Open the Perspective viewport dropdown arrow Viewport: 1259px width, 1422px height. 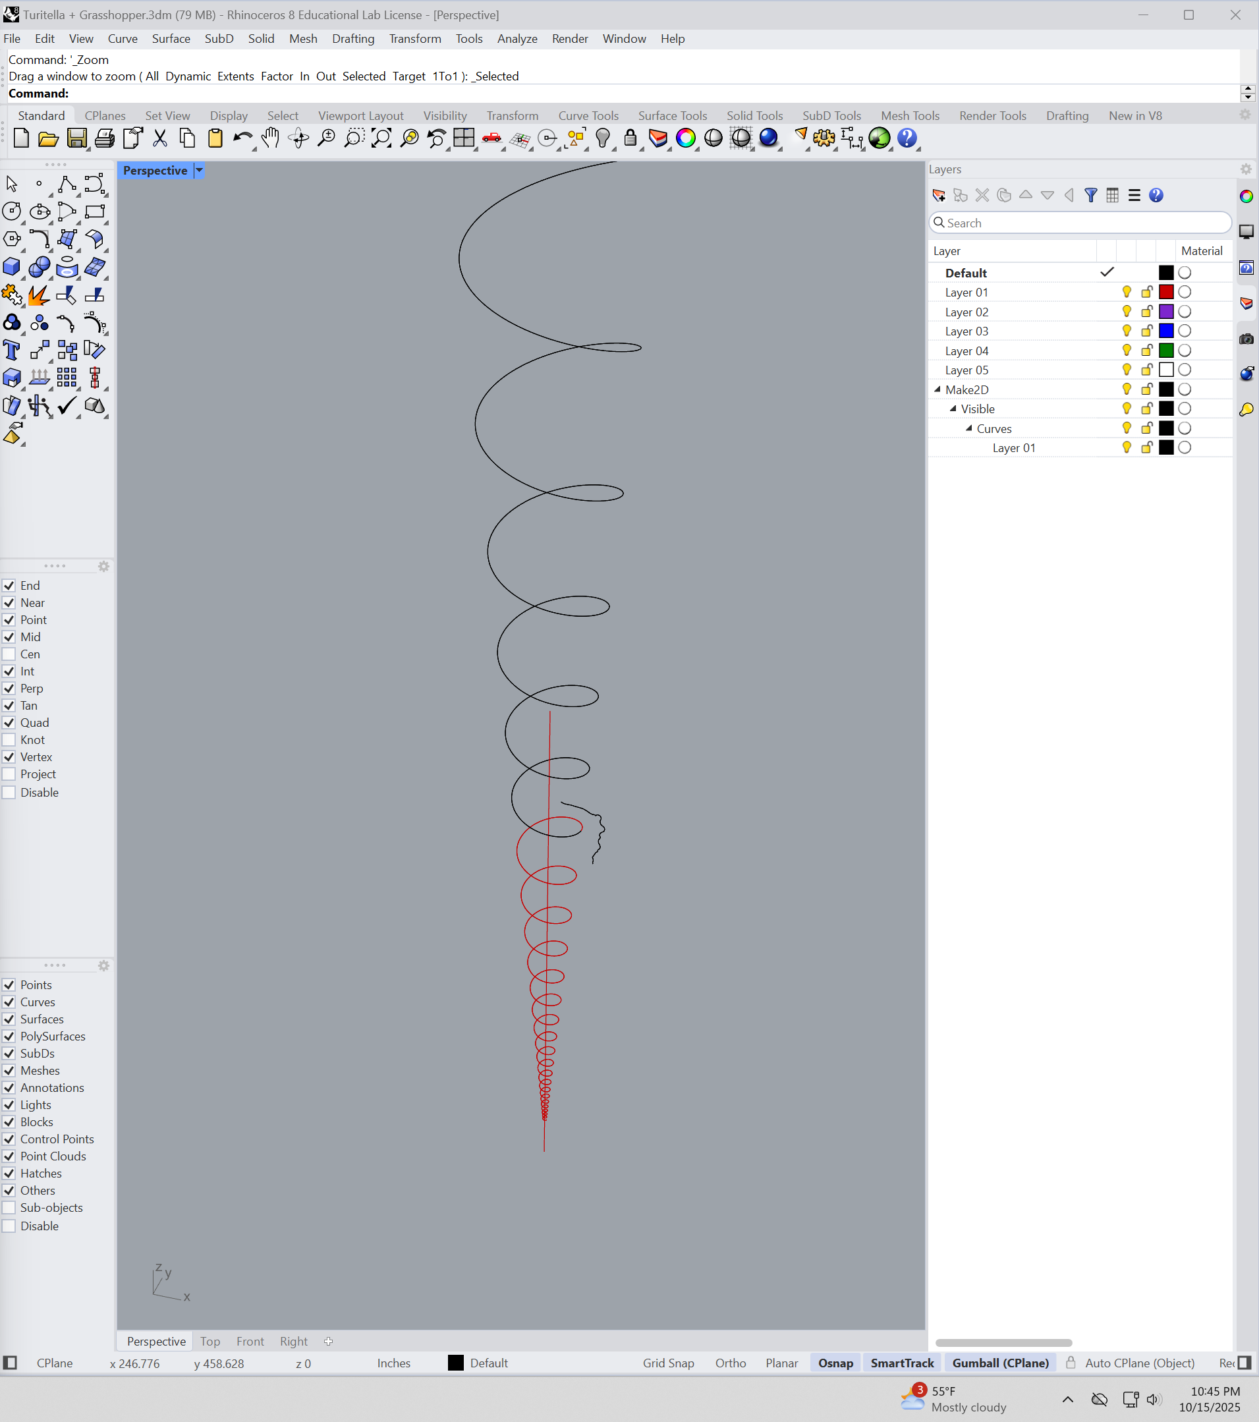coord(199,171)
